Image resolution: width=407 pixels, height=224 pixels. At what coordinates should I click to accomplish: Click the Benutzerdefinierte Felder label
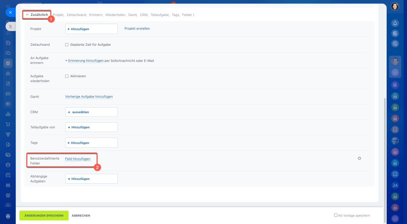coord(45,161)
